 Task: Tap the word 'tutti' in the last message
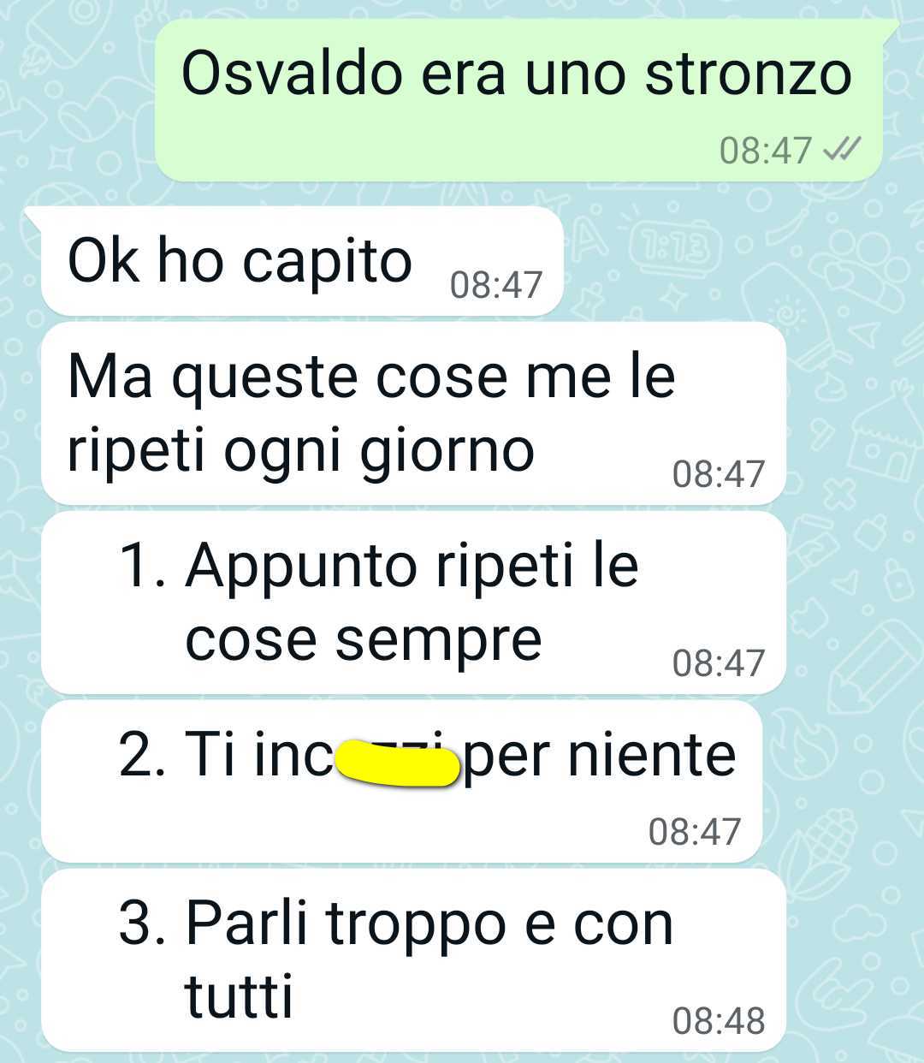pyautogui.click(x=239, y=995)
